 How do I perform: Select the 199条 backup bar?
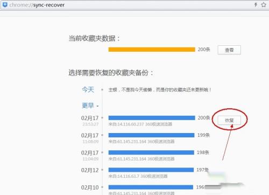(151, 135)
